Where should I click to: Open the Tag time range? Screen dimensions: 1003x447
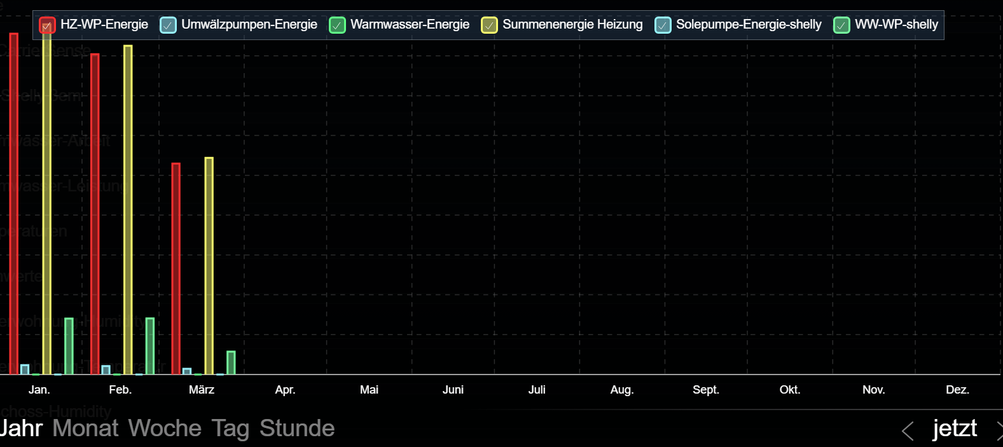(230, 428)
